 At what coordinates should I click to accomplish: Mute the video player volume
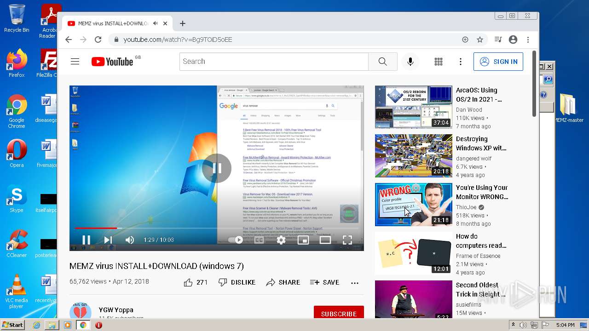tap(130, 240)
